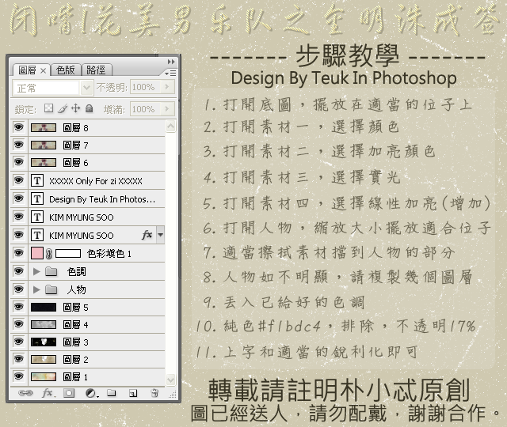Click the lock transparent pixels icon
This screenshot has width=507, height=427.
(48, 108)
